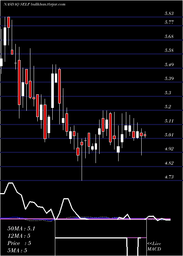Click the 5.77 price axis label

[169, 22]
